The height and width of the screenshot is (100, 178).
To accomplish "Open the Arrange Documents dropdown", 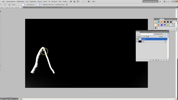I will [x=89, y=2].
